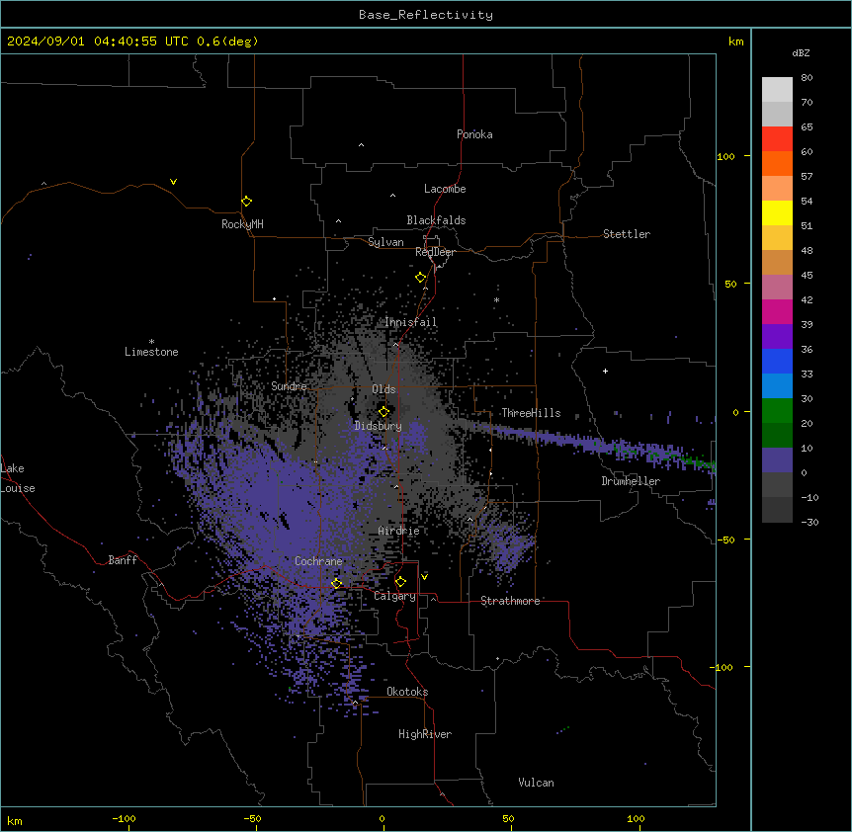Select the Drumheller label

[x=631, y=481]
